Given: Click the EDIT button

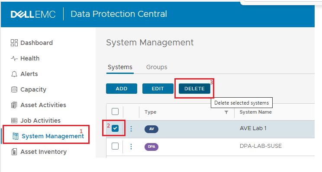Looking at the screenshot, I should pyautogui.click(x=158, y=89).
